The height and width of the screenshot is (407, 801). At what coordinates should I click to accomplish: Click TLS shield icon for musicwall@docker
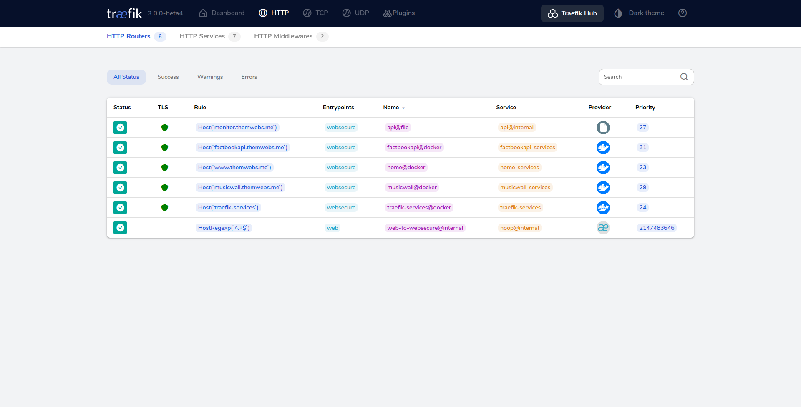point(165,188)
